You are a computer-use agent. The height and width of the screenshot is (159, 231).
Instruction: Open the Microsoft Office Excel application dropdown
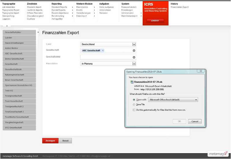[x=173, y=100]
